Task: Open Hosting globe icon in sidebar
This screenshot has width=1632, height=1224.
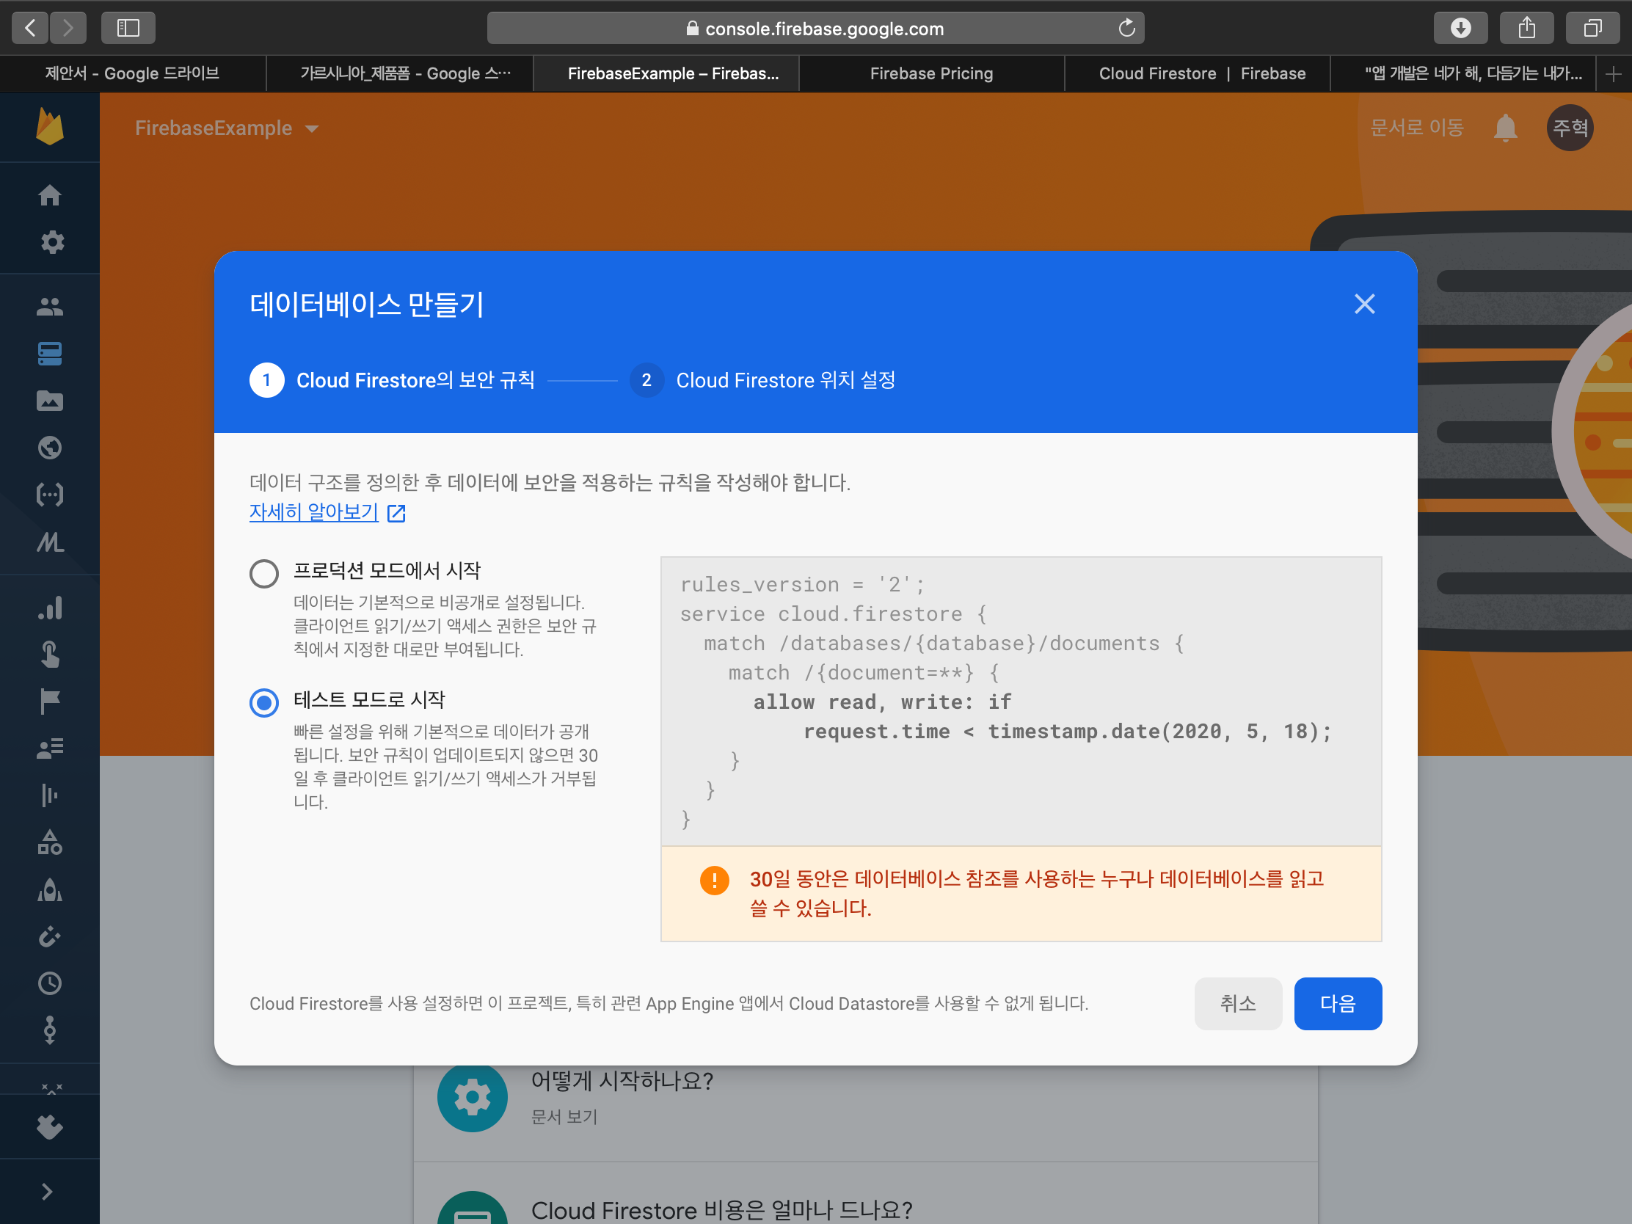Action: (49, 448)
